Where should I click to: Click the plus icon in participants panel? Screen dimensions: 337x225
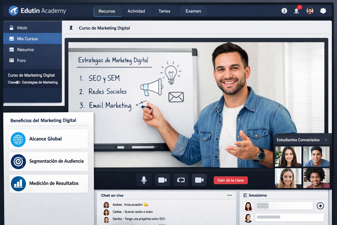320,206
